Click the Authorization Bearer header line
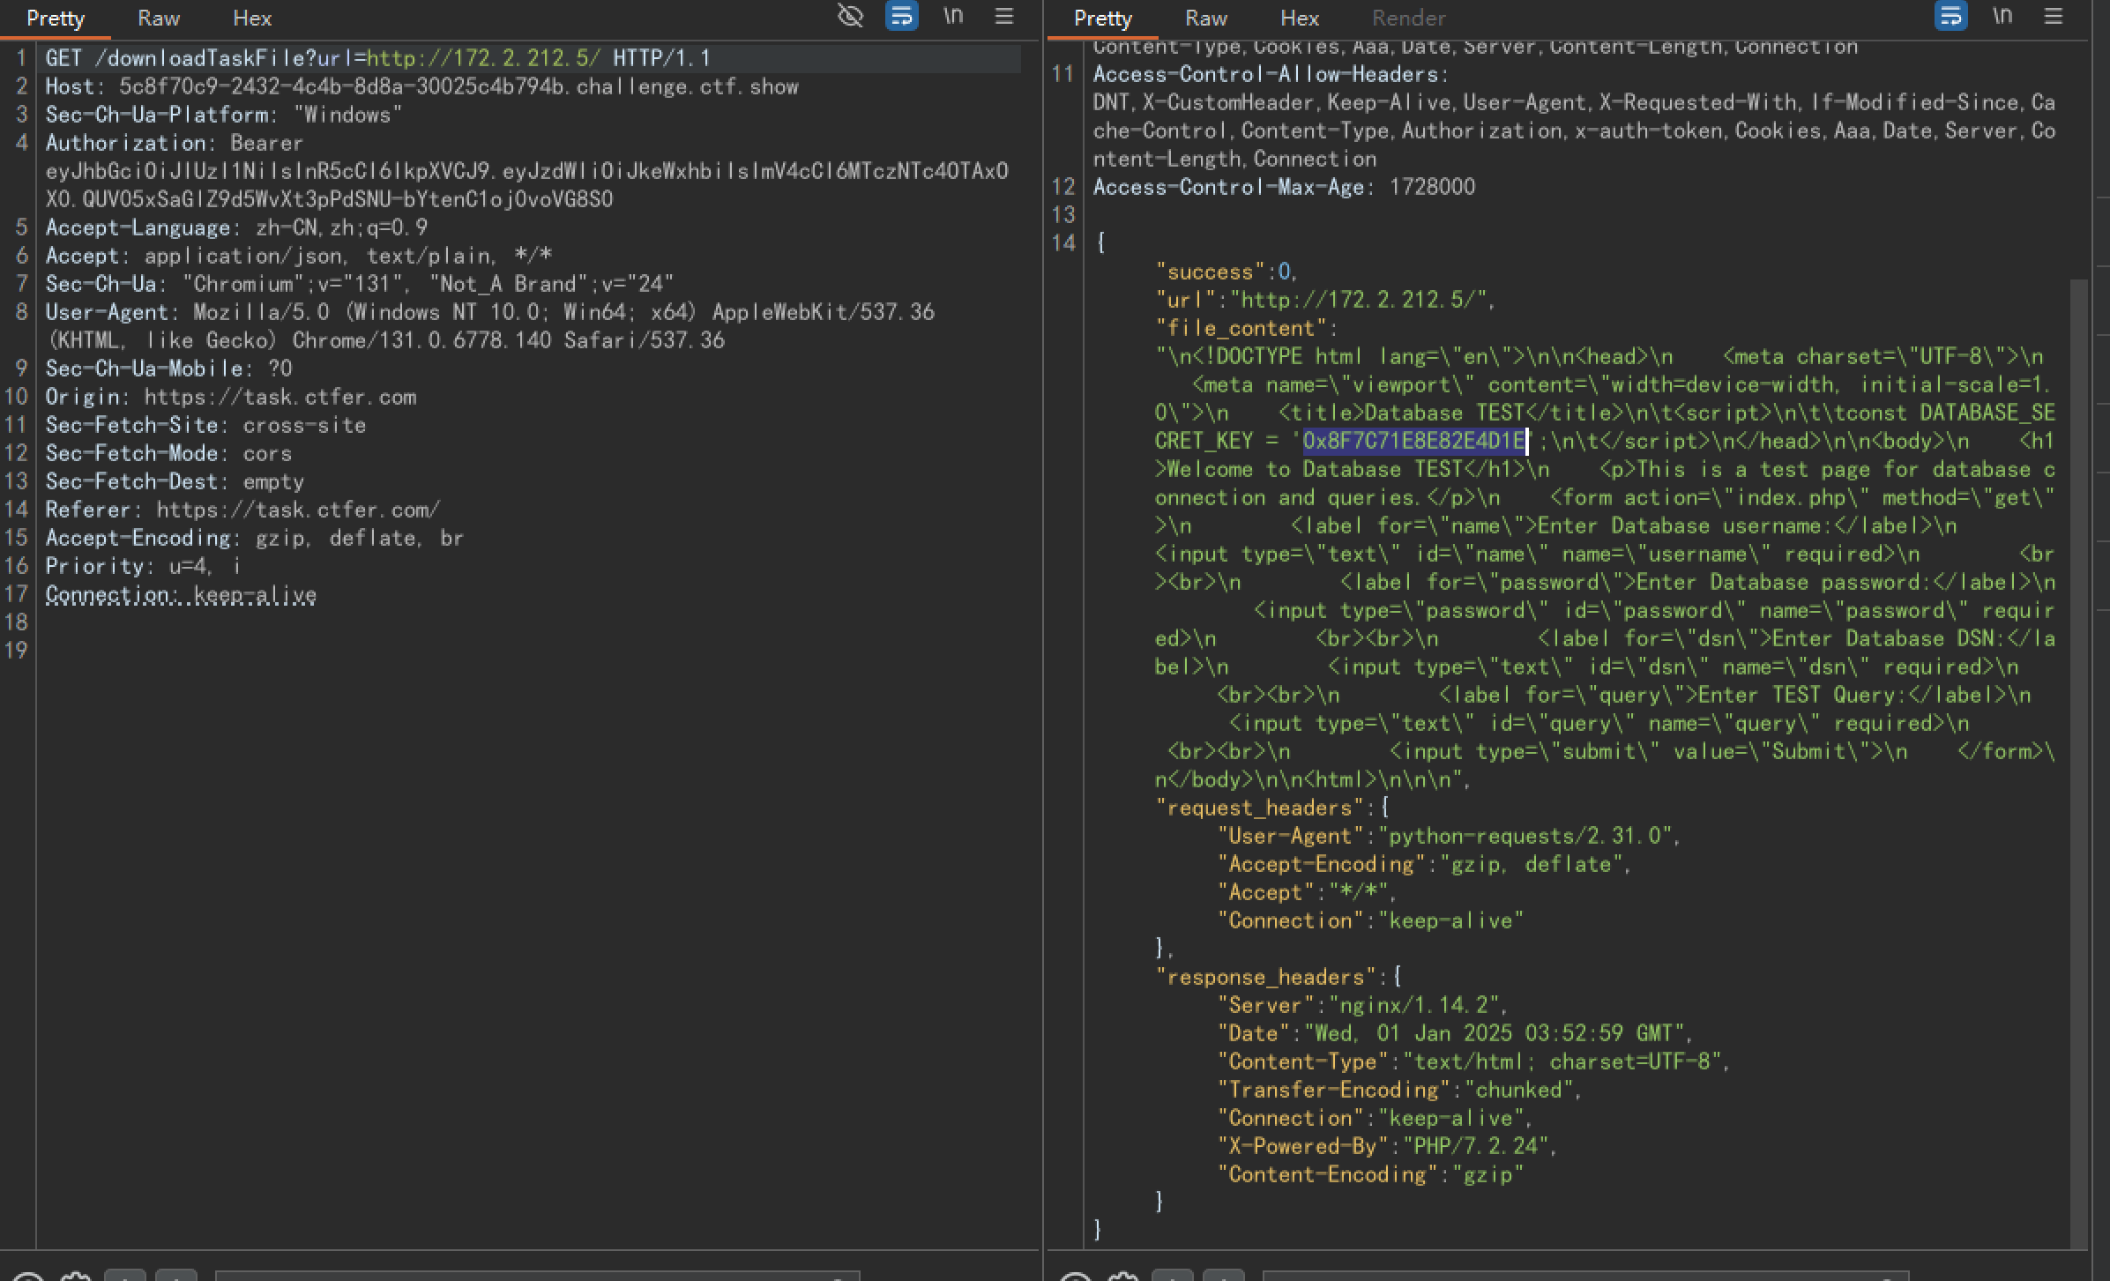Viewport: 2110px width, 1281px height. click(174, 143)
